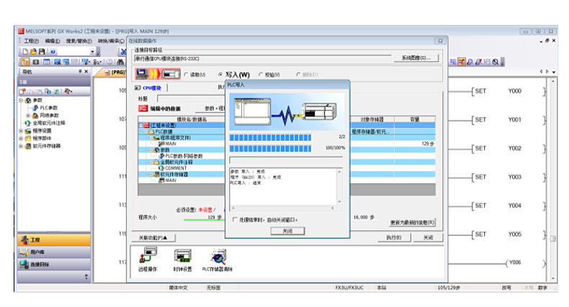The width and height of the screenshot is (569, 307).
Task: Open the 连接目标 connection destination panel
Action: pyautogui.click(x=54, y=264)
